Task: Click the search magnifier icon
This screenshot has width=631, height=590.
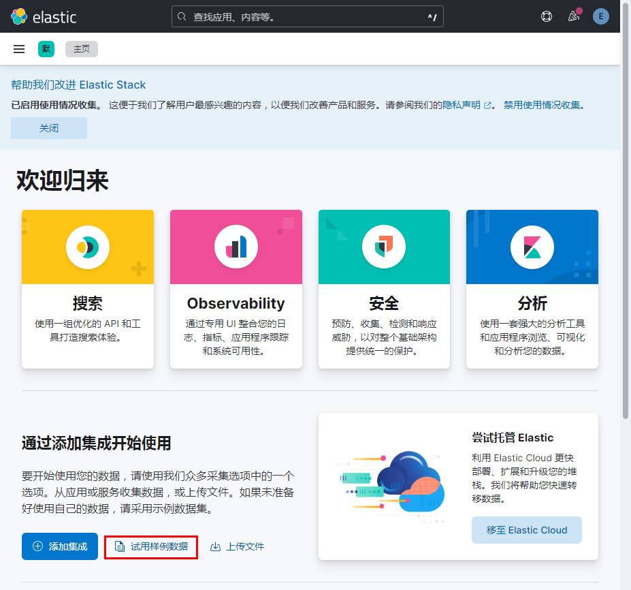Action: [x=182, y=16]
